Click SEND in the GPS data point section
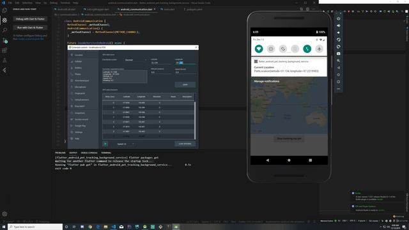Screen dimensions: 409x230 pos(185,84)
